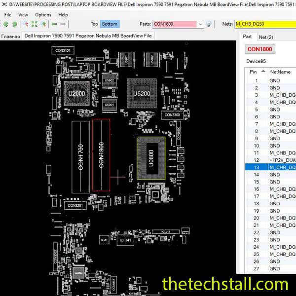The height and width of the screenshot is (296, 296).
Task: Select the Главная tab
Action: pyautogui.click(x=10, y=36)
